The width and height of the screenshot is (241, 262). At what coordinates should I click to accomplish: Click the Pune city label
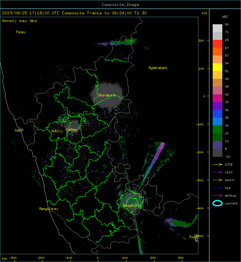coord(21,32)
